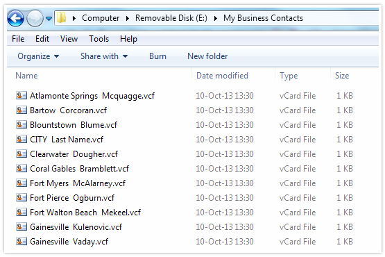This screenshot has width=385, height=257.
Task: Click 1 KB size of Fort Pierce Ogburn.vcf
Action: pyautogui.click(x=345, y=198)
